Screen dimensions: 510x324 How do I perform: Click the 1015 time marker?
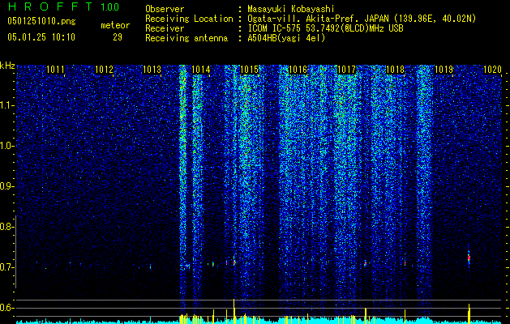[250, 69]
